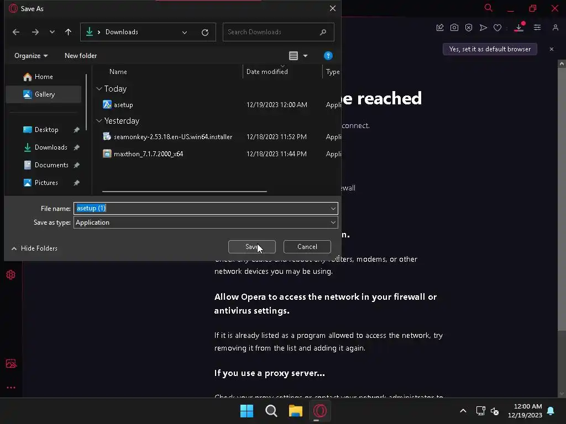
Task: Expand the Downloads address bar dropdown
Action: (x=185, y=33)
